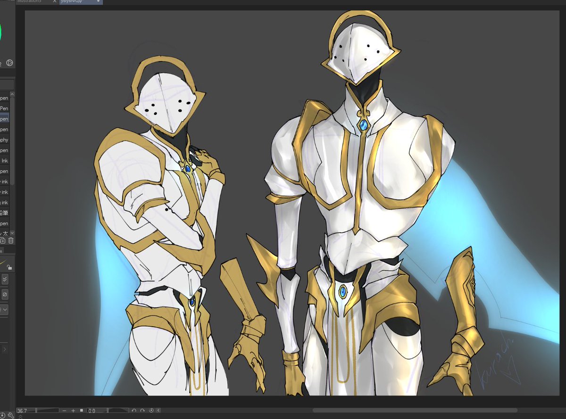Close the Illustration3 document tab
566x419 pixels.
pos(55,2)
